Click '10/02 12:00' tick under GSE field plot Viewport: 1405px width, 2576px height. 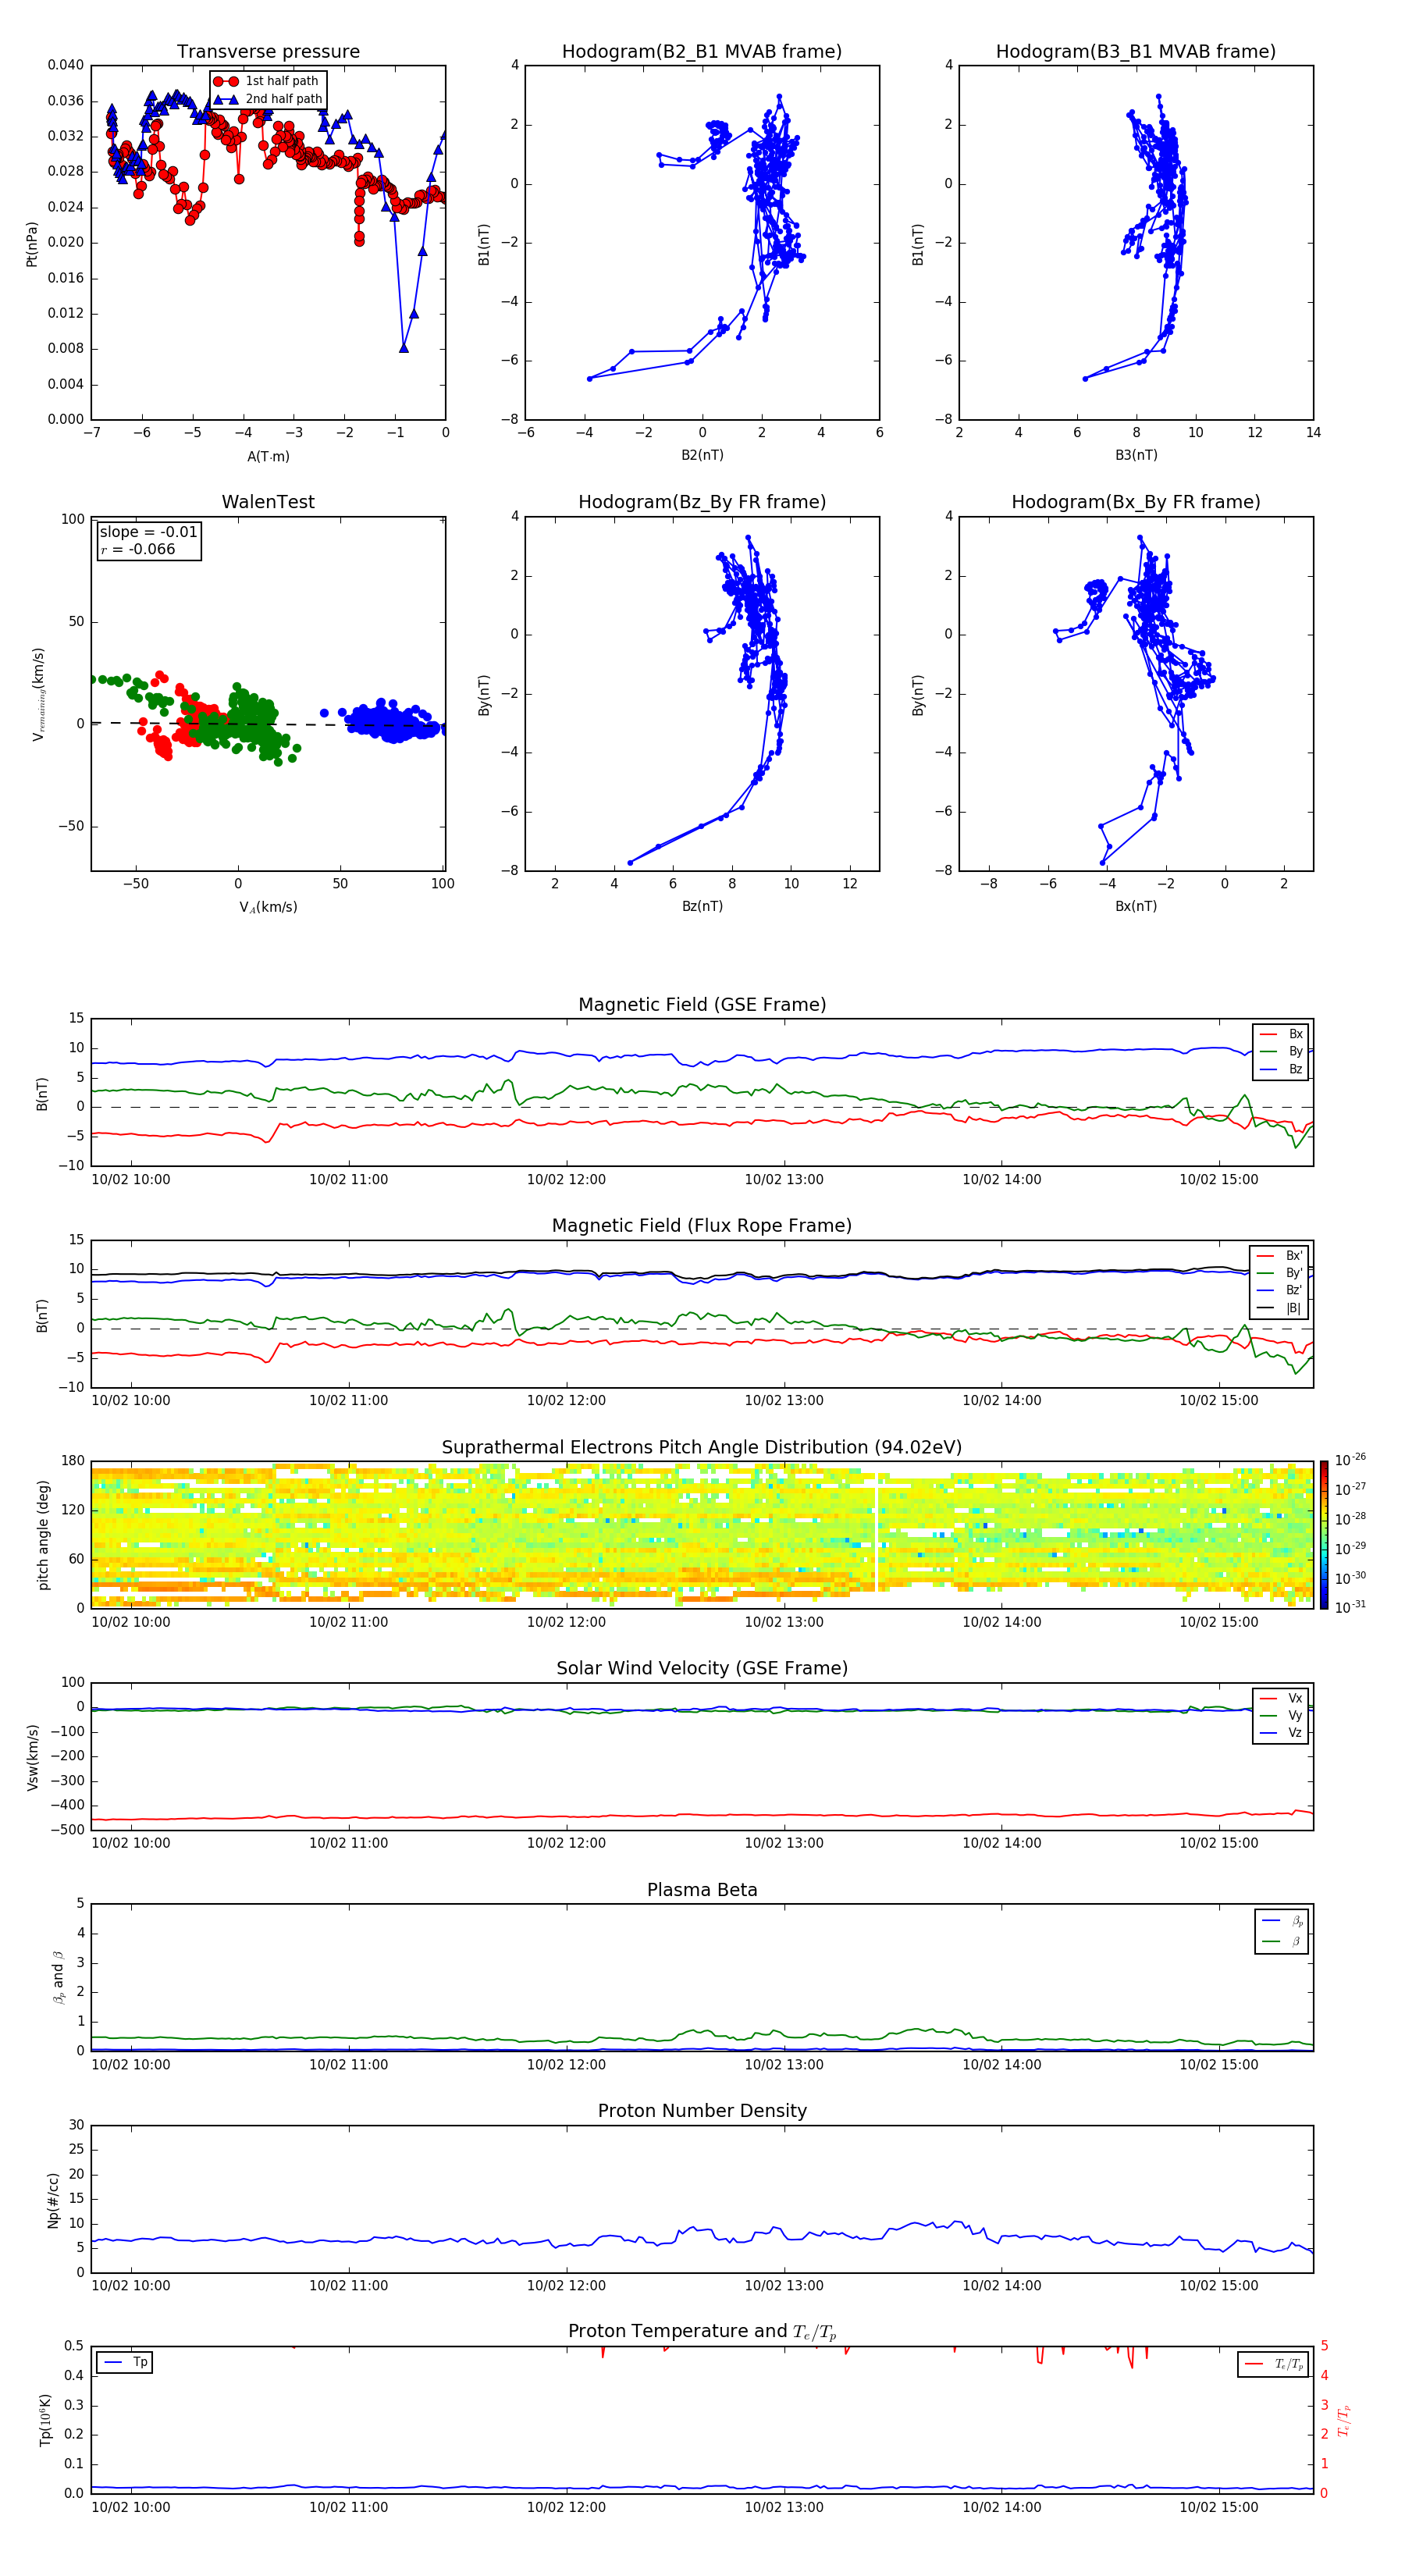(x=566, y=1180)
